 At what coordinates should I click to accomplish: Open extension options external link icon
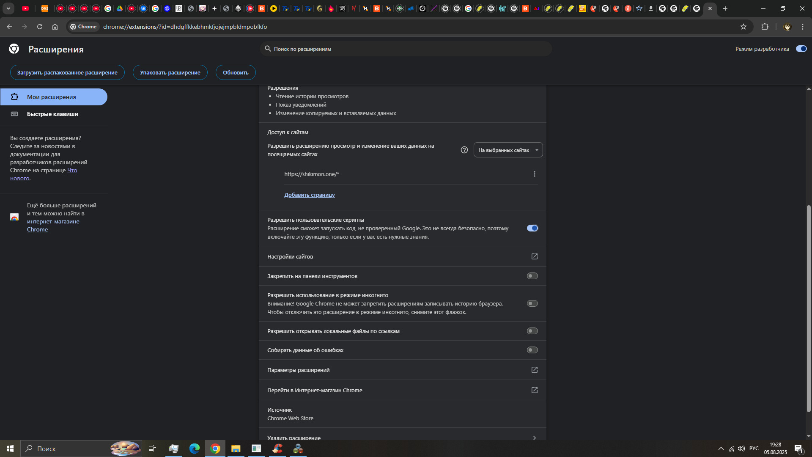pyautogui.click(x=535, y=370)
